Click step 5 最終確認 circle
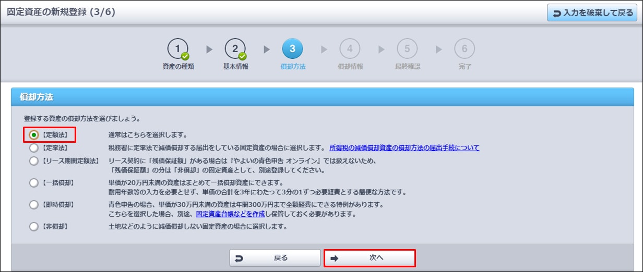The width and height of the screenshot is (643, 272). (x=407, y=49)
